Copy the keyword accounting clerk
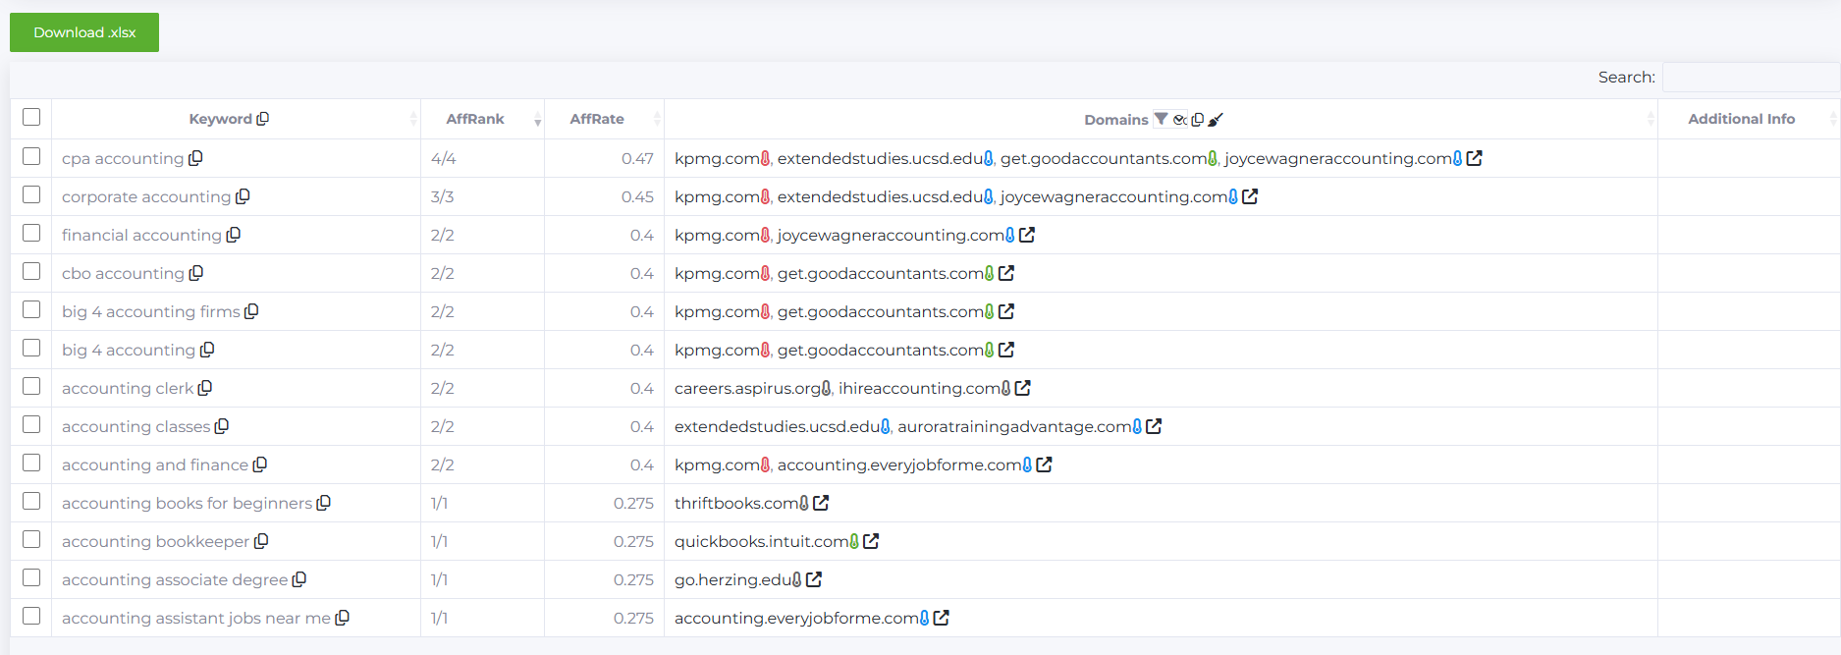Image resolution: width=1841 pixels, height=655 pixels. pos(205,388)
